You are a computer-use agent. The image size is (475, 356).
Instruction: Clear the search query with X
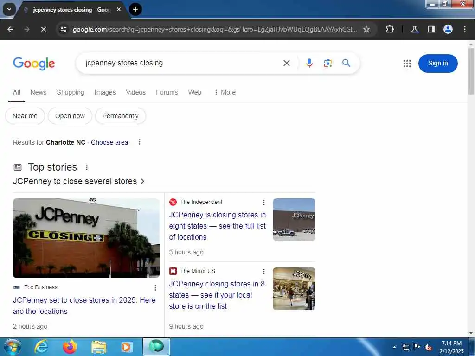pos(287,63)
